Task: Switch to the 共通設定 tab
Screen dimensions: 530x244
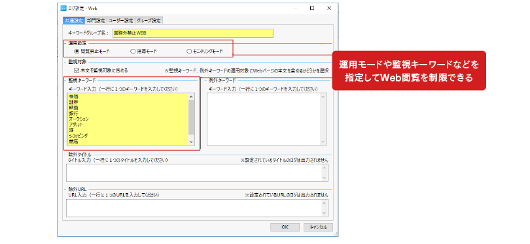Action: pyautogui.click(x=74, y=21)
